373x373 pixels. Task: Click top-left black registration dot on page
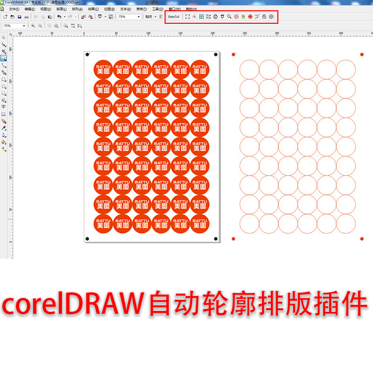[x=87, y=55]
